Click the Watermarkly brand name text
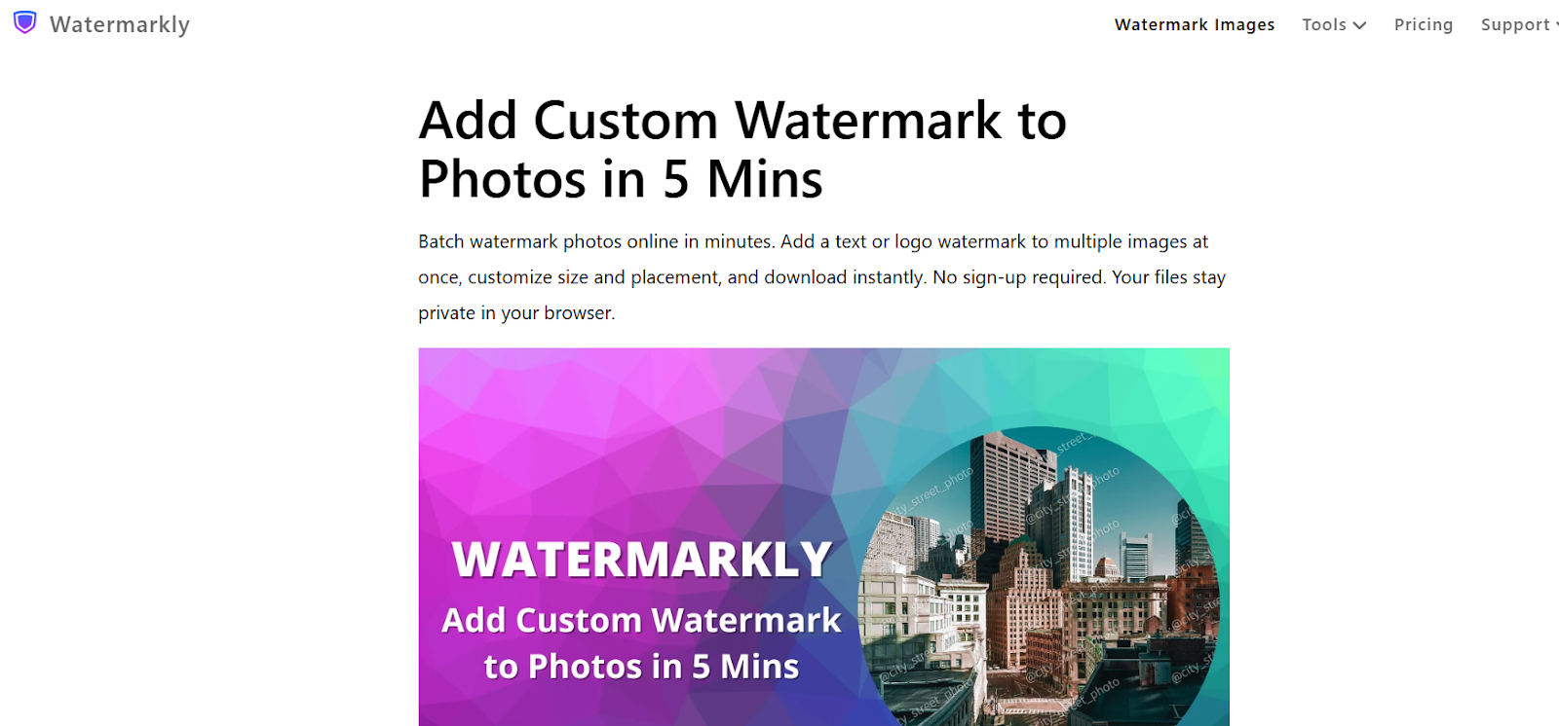 (120, 24)
